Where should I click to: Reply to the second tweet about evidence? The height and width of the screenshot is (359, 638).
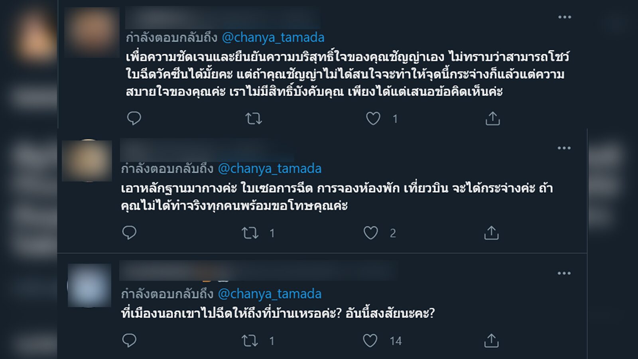[x=129, y=233]
